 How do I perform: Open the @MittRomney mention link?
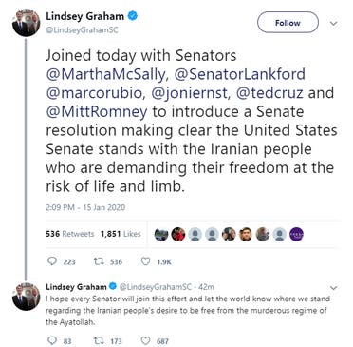[97, 112]
